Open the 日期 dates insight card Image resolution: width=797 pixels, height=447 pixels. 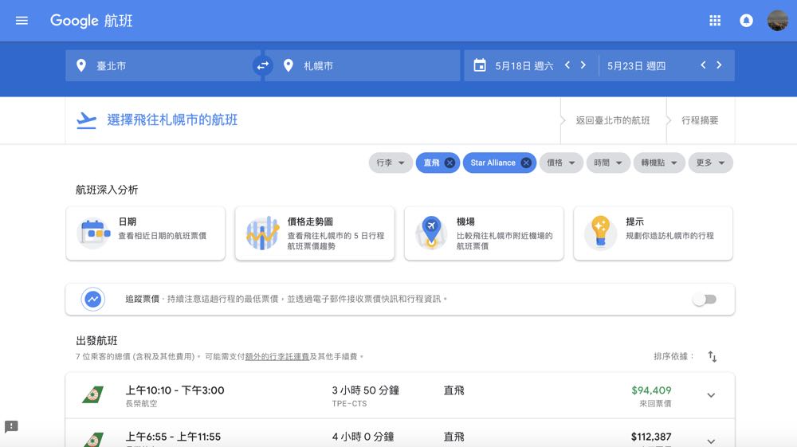click(145, 233)
